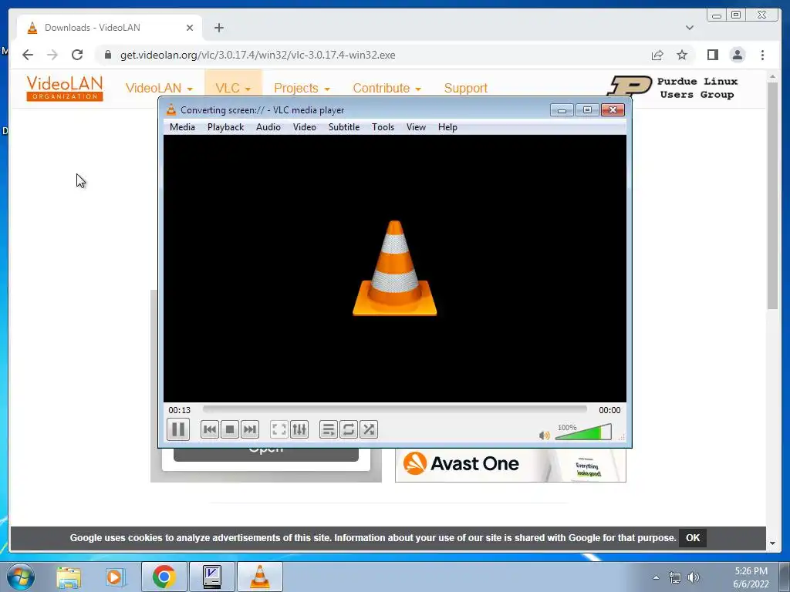This screenshot has width=790, height=592.
Task: Adjust the VLC volume slider
Action: point(583,432)
